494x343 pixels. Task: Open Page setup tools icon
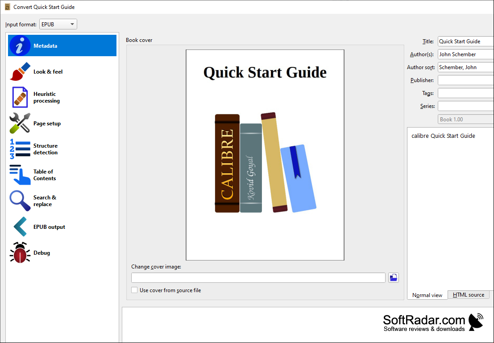tap(20, 123)
